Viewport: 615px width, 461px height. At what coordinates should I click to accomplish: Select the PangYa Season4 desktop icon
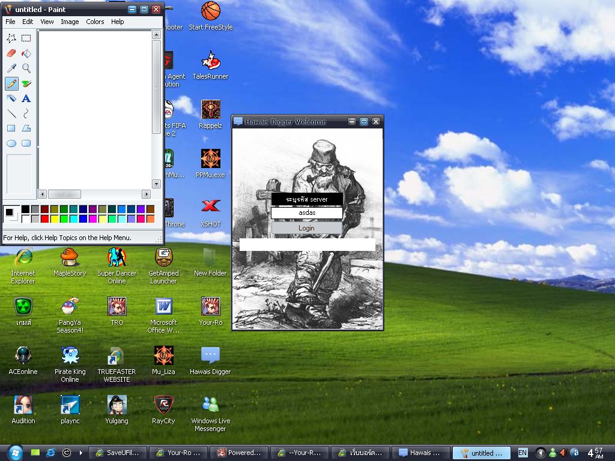[x=70, y=316]
